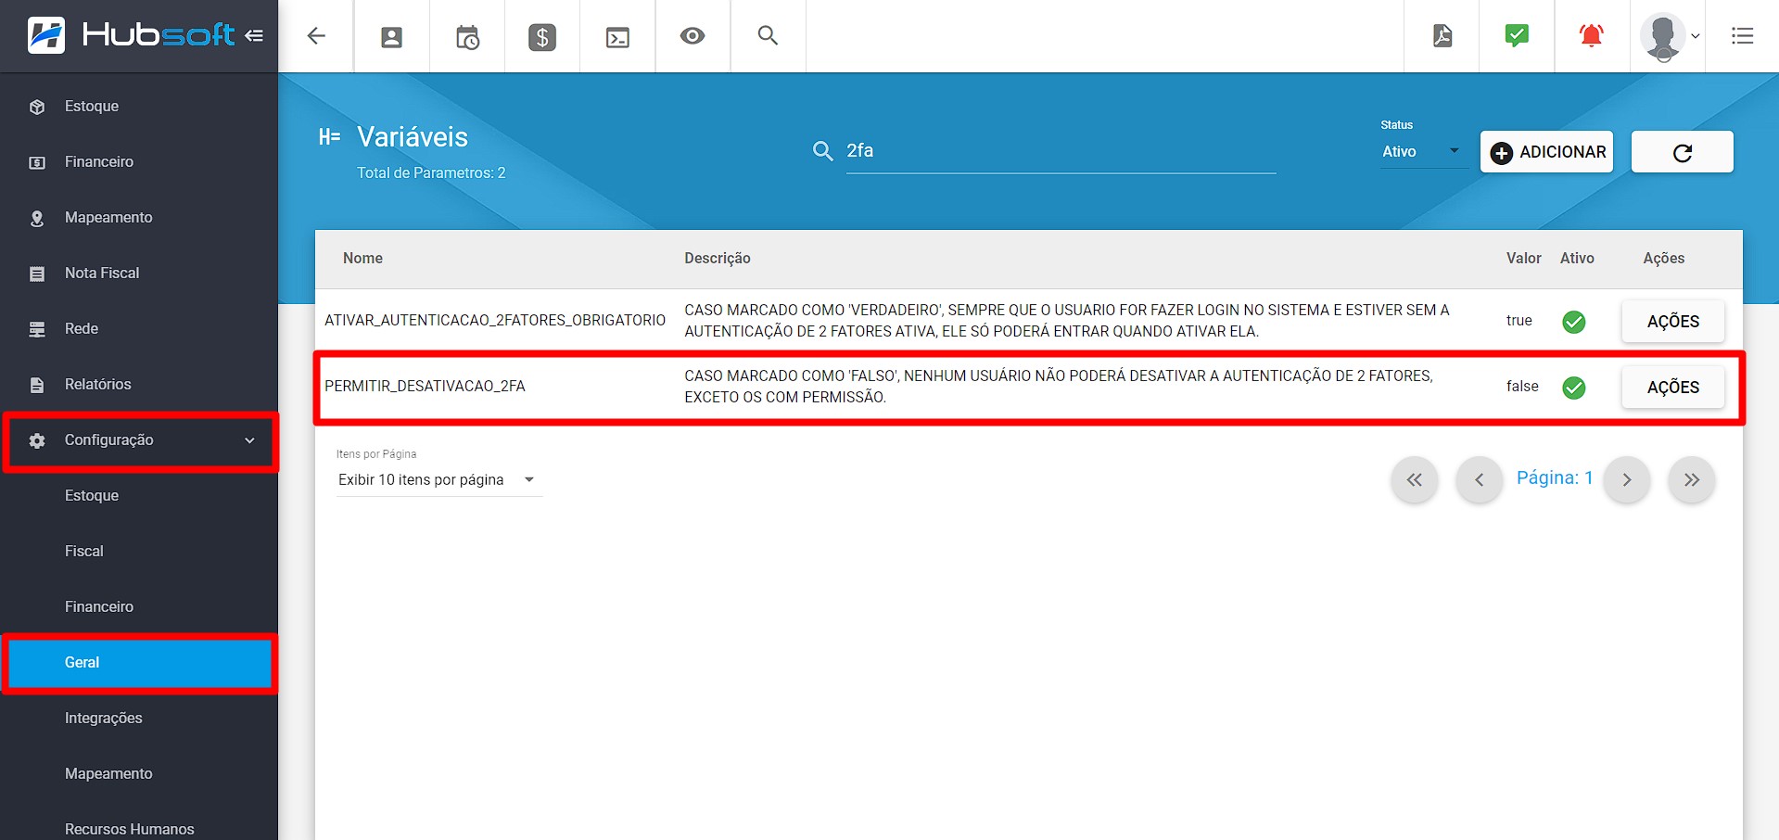Click the top toolbar search icon

(x=768, y=35)
